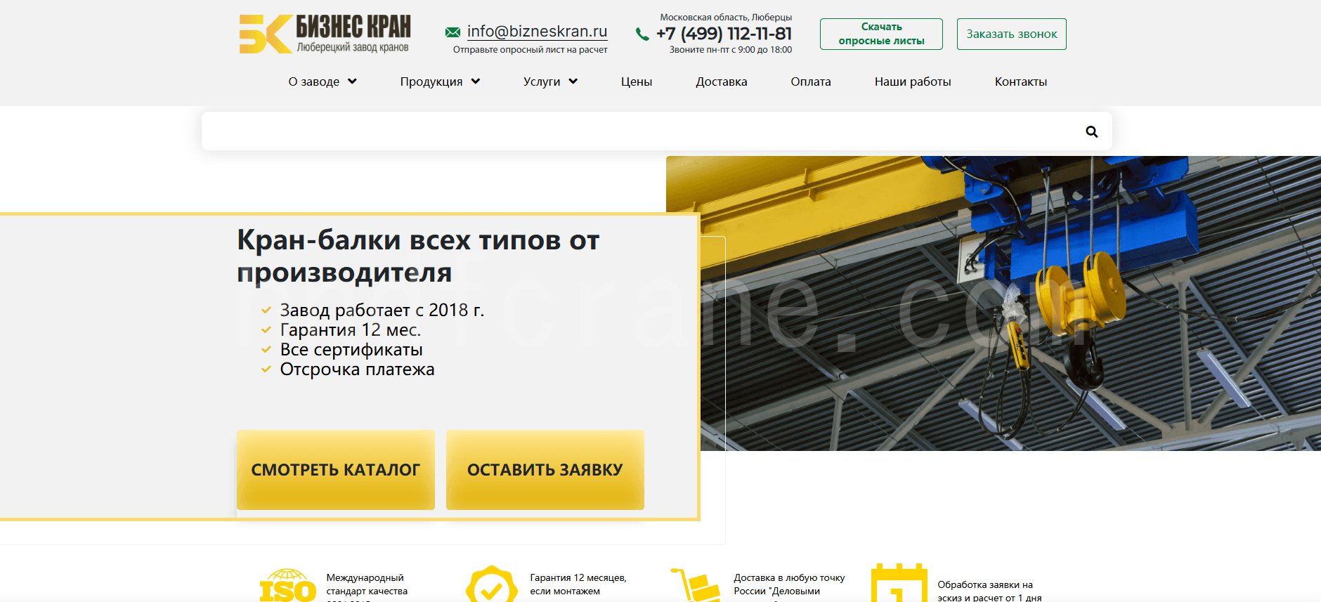Image resolution: width=1321 pixels, height=602 pixels.
Task: Click the delivery hand truck icon
Action: (x=695, y=586)
